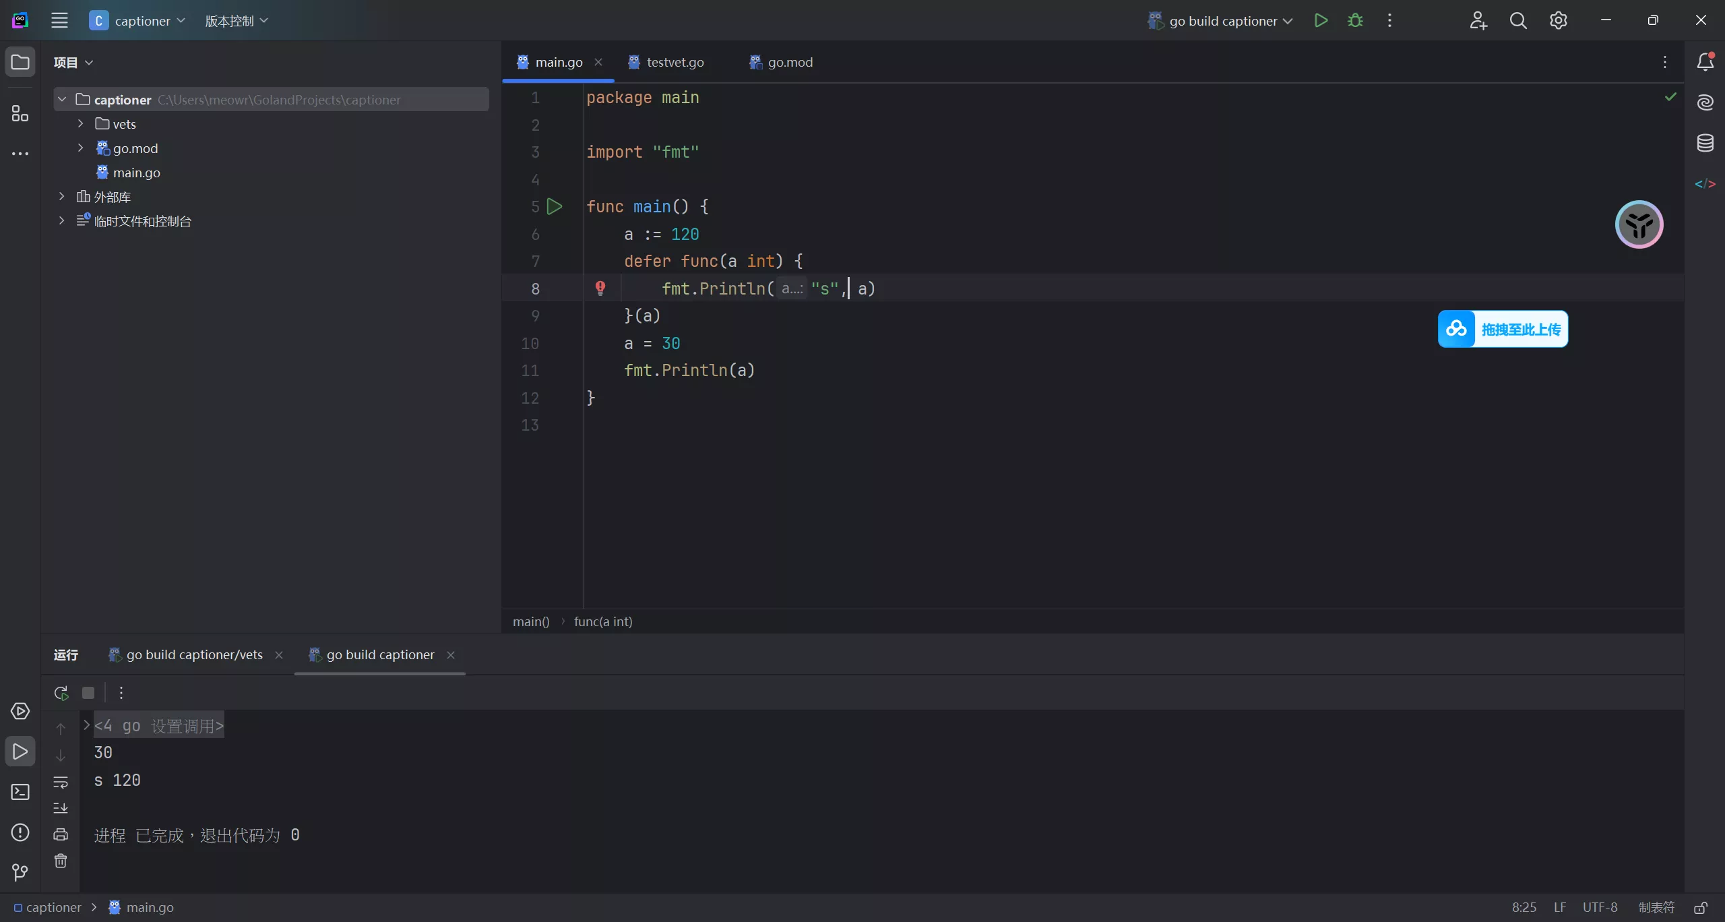Switch to go build captioner/vets run tab
Screen dimensions: 1725x922
tap(194, 655)
